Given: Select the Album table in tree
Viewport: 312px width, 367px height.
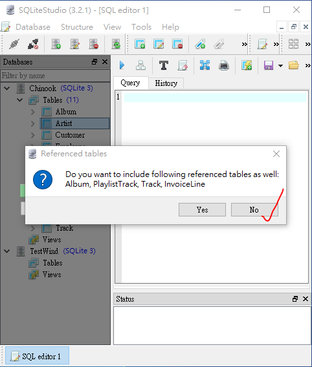Looking at the screenshot, I should point(66,112).
